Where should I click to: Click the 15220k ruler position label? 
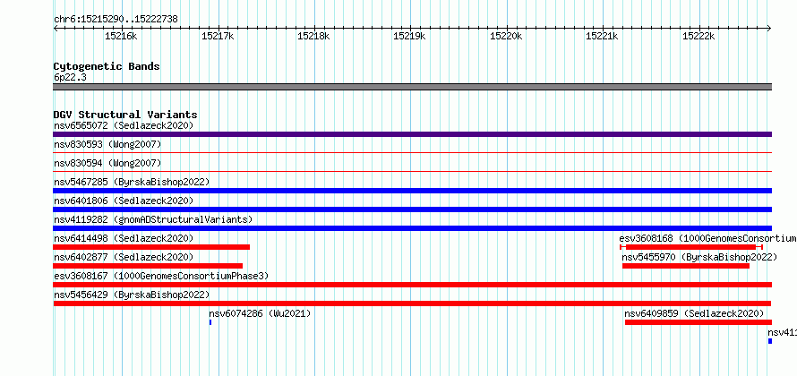tap(506, 36)
